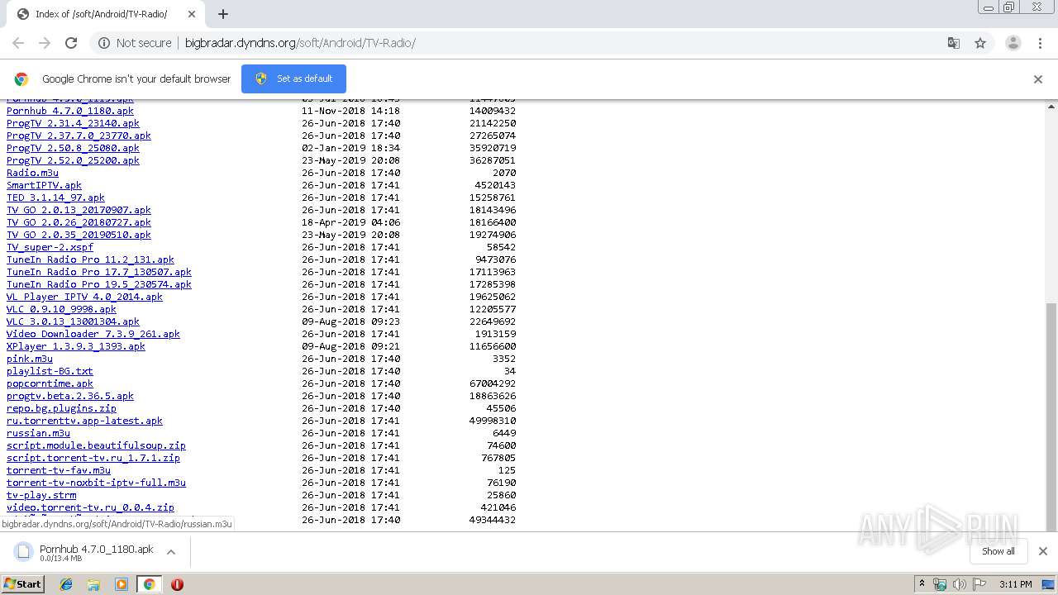Download TED_3.1.14_97.apk
Viewport: 1058px width, 595px height.
[x=55, y=198]
